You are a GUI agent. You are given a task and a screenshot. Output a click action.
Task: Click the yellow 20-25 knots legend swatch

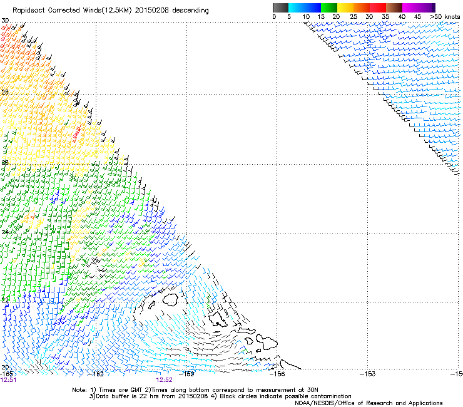[345, 8]
